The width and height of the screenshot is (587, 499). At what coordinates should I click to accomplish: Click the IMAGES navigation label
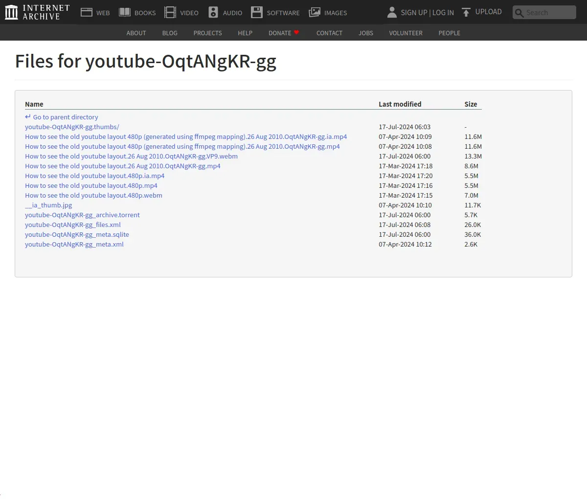[336, 13]
